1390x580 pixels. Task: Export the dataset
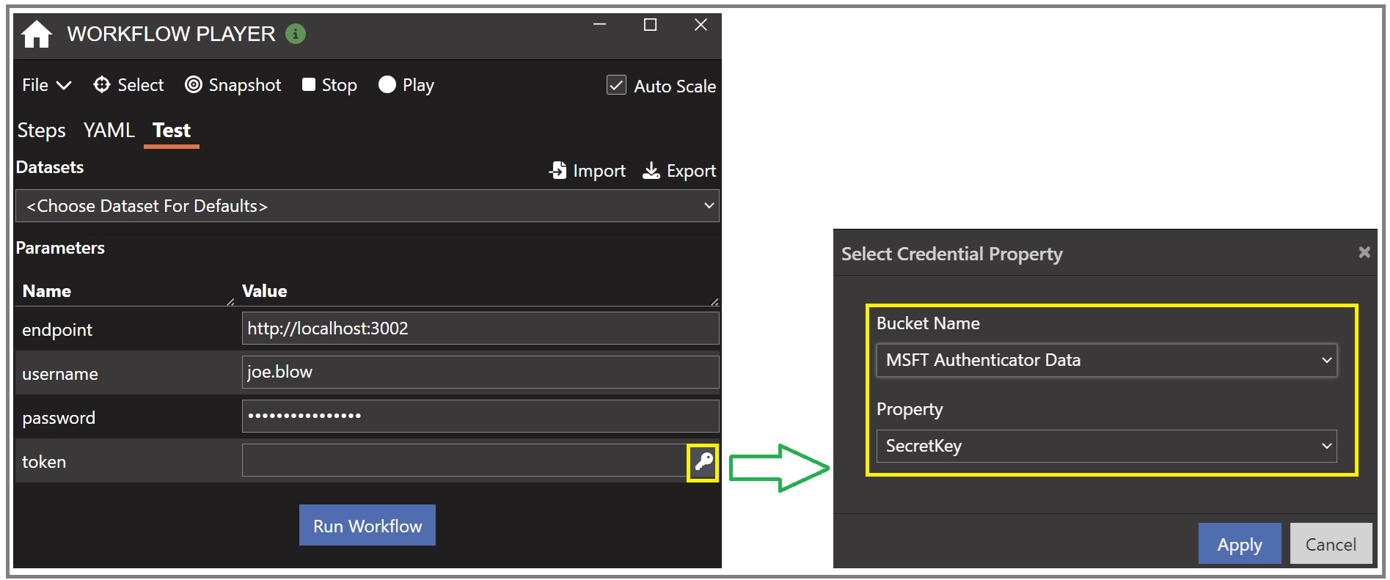[679, 171]
